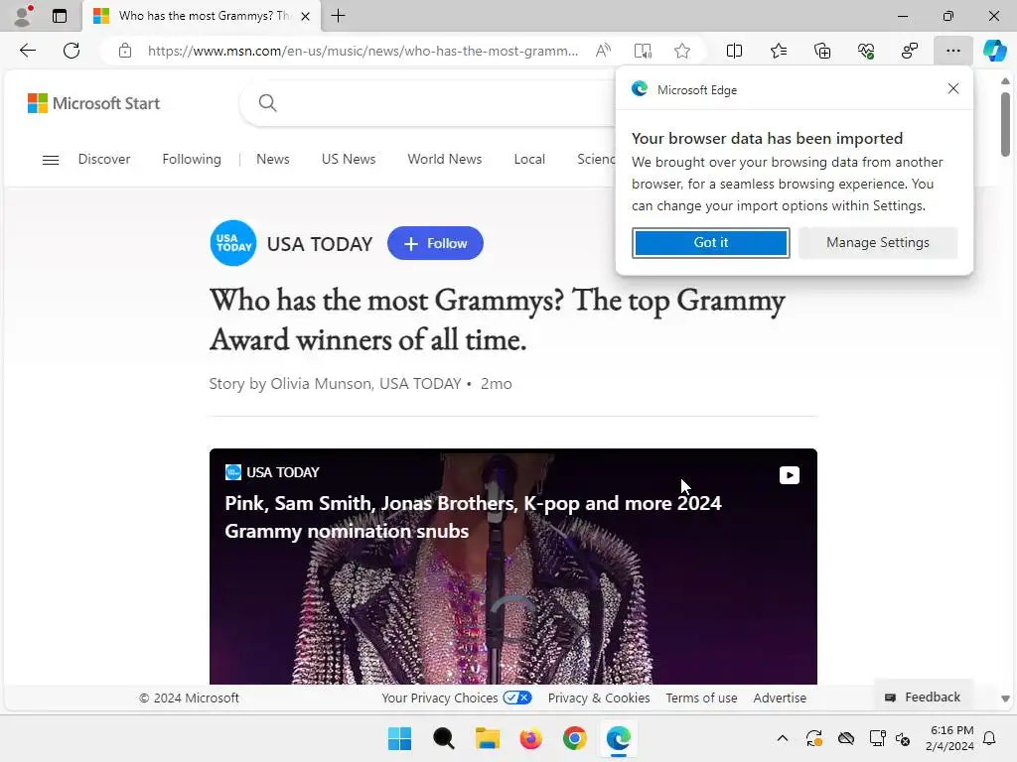Close the Microsoft Edge import popup
The width and height of the screenshot is (1017, 762).
952,88
